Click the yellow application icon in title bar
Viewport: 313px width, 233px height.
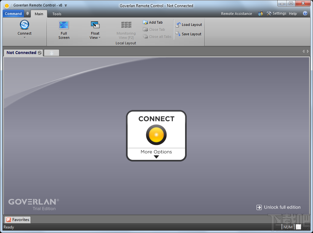pos(7,6)
